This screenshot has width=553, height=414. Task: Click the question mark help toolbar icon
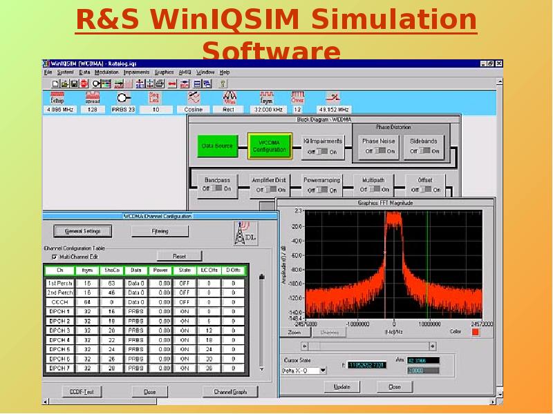coord(223,83)
